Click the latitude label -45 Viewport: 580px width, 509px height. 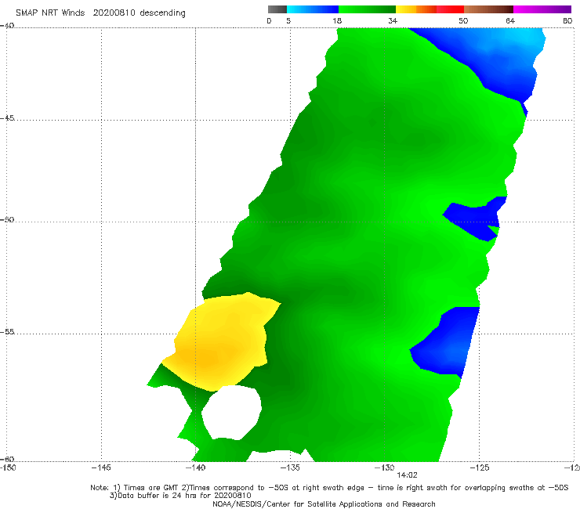coord(7,118)
